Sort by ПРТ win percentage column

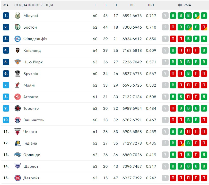pos(151,5)
